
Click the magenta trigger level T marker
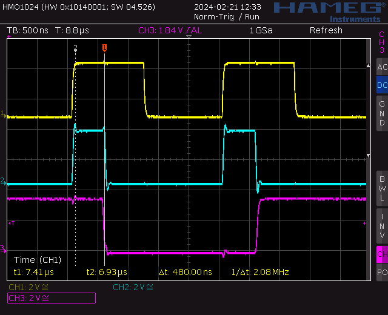tap(10, 224)
